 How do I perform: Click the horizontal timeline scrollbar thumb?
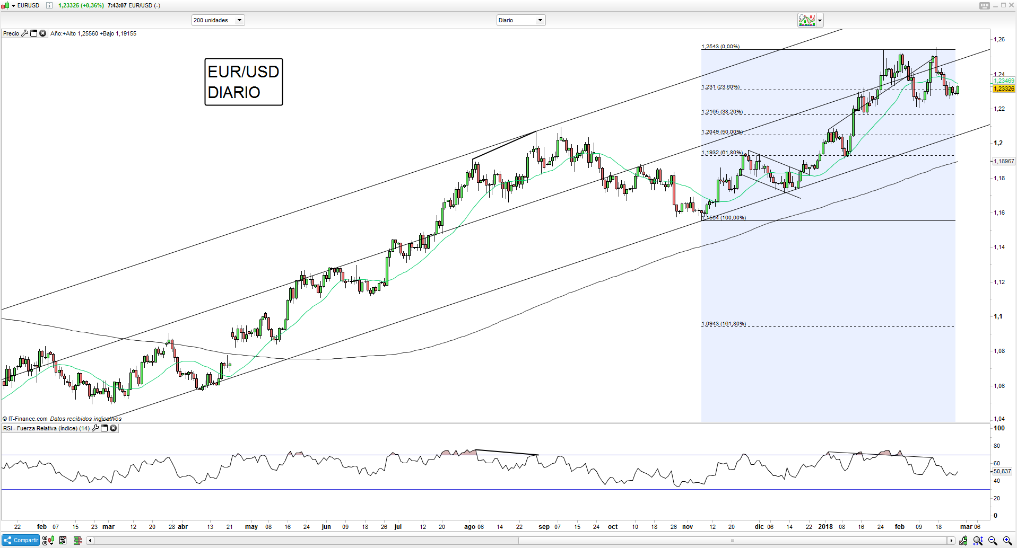[x=733, y=541]
